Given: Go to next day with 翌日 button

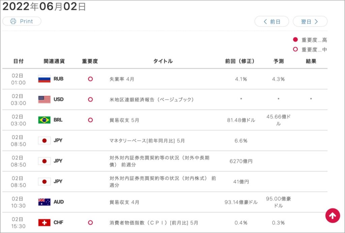Looking at the screenshot, I should (310, 21).
